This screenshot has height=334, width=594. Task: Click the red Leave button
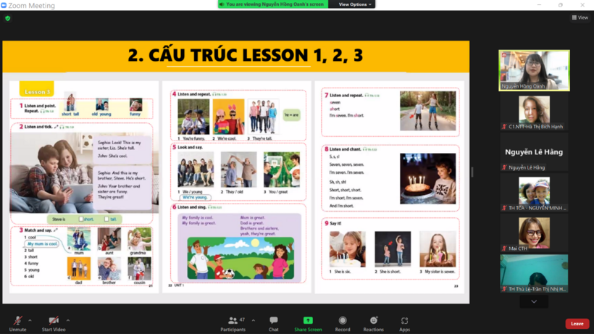[x=577, y=324]
